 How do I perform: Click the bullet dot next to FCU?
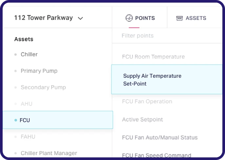(16, 120)
